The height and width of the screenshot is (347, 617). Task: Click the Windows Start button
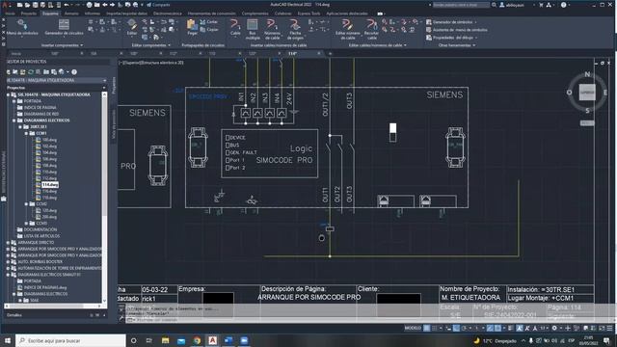click(x=7, y=340)
